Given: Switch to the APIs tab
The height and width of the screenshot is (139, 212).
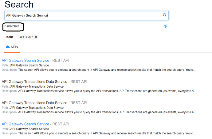Looking at the screenshot, I should (x=12, y=47).
